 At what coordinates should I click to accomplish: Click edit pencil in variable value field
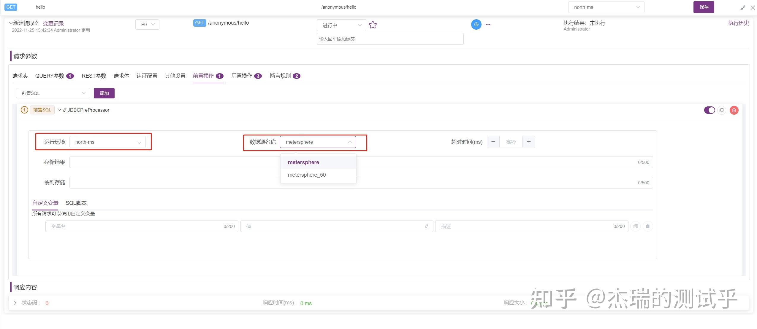pyautogui.click(x=427, y=226)
